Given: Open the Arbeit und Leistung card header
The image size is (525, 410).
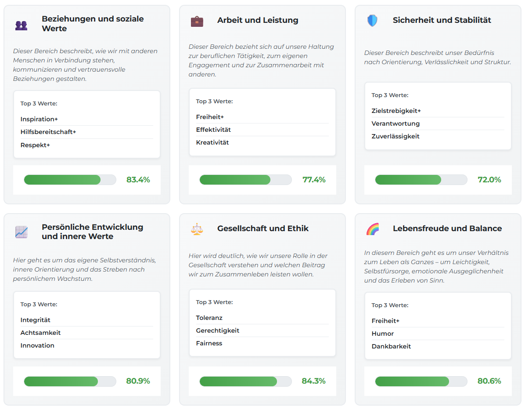Looking at the screenshot, I should click(258, 20).
